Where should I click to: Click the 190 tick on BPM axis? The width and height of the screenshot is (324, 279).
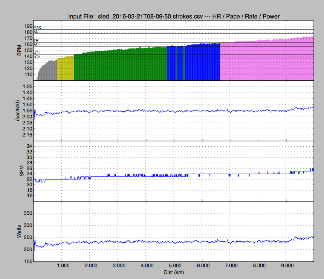click(x=28, y=26)
